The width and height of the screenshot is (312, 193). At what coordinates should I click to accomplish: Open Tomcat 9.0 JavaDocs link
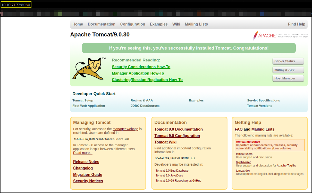click(x=169, y=176)
